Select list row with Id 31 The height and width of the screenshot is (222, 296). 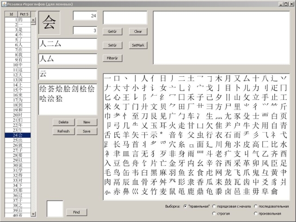[18, 170]
